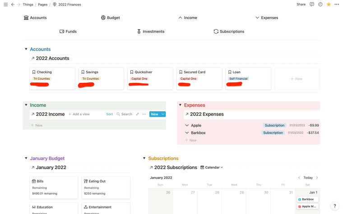This screenshot has width=343, height=214.
Task: Collapse the Expenses section toggle
Action: pyautogui.click(x=180, y=105)
